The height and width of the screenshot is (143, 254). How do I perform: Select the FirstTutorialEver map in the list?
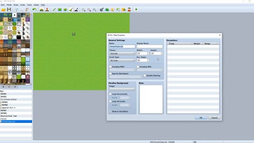click(x=16, y=100)
